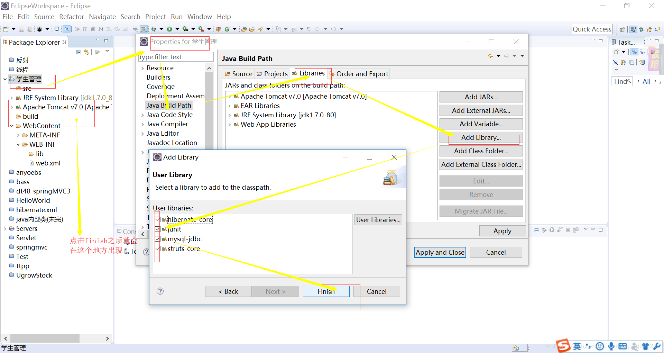Click the Save toolbar icon
Image resolution: width=664 pixels, height=353 pixels.
tap(21, 29)
